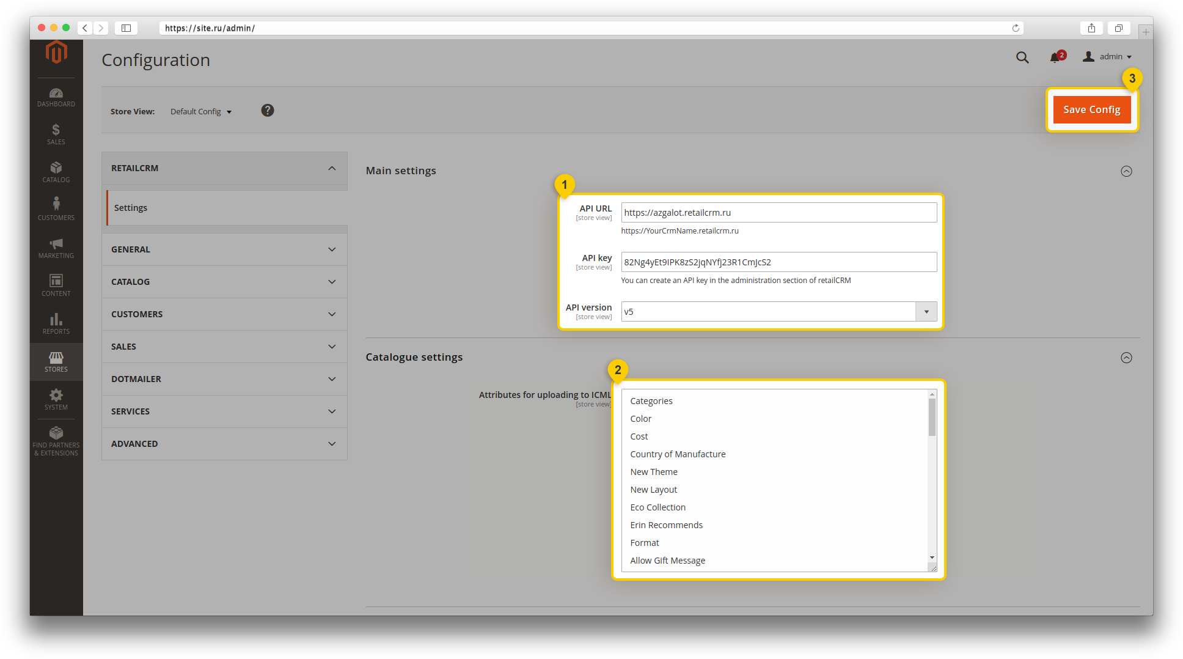Show all browser tabs
Screen dimensions: 1183x659
[1119, 28]
